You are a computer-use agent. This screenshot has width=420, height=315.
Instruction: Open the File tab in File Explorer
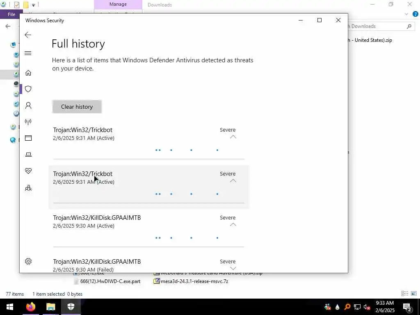pyautogui.click(x=11, y=14)
